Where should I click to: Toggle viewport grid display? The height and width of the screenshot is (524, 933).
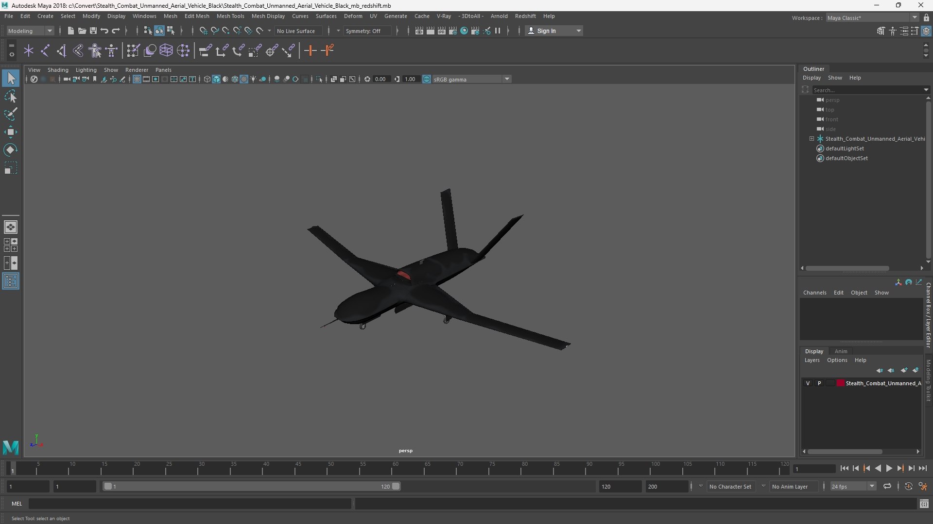tap(137, 79)
